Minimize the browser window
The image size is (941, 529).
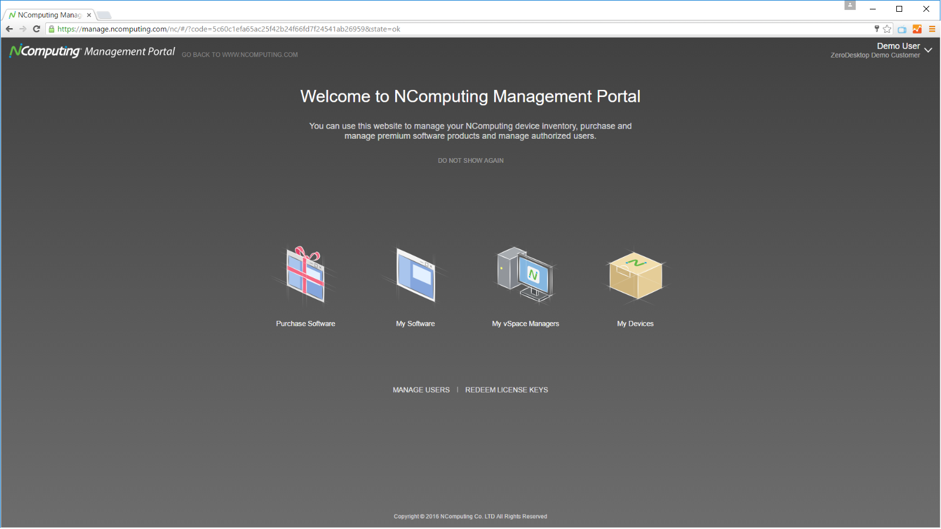coord(873,9)
